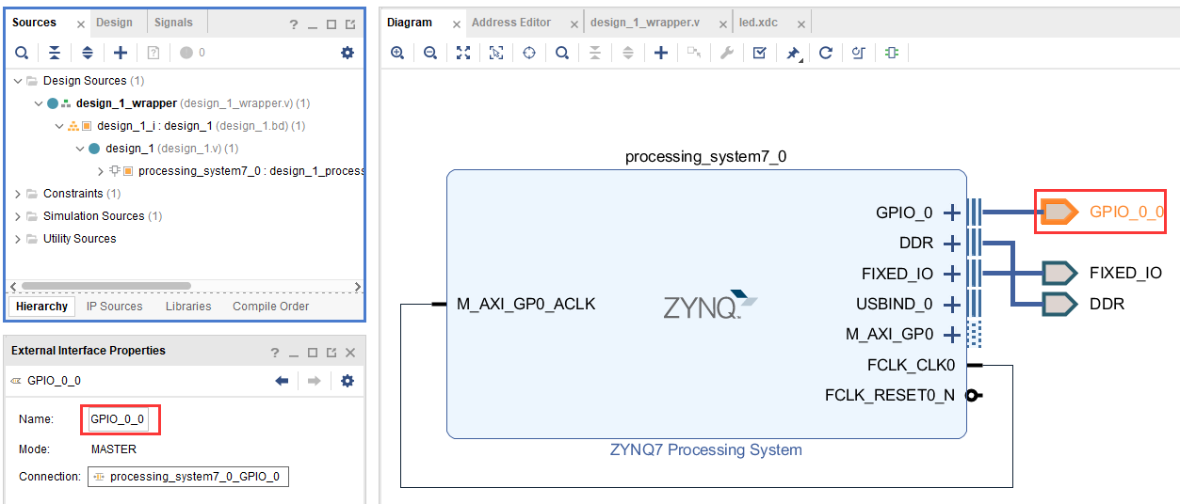
Task: Collapse the design_1_wrapper node
Action: tap(39, 103)
